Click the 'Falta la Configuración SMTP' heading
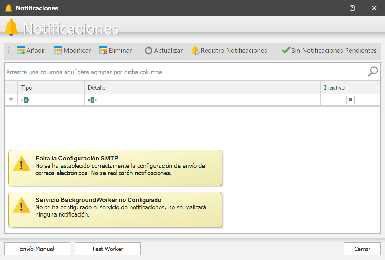 tap(77, 158)
